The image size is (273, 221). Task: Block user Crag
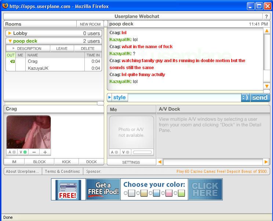(x=39, y=162)
